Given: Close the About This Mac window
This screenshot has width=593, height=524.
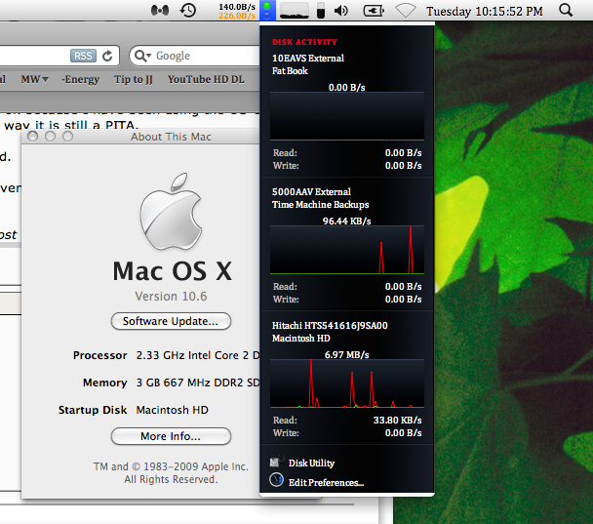Looking at the screenshot, I should click(33, 137).
